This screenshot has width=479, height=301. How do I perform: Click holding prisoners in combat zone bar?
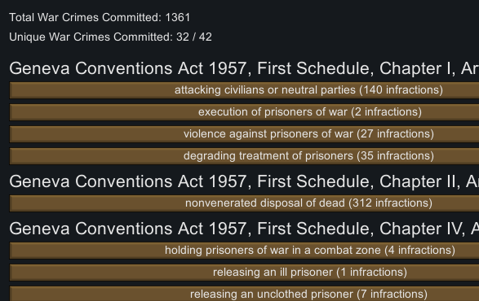(244, 251)
